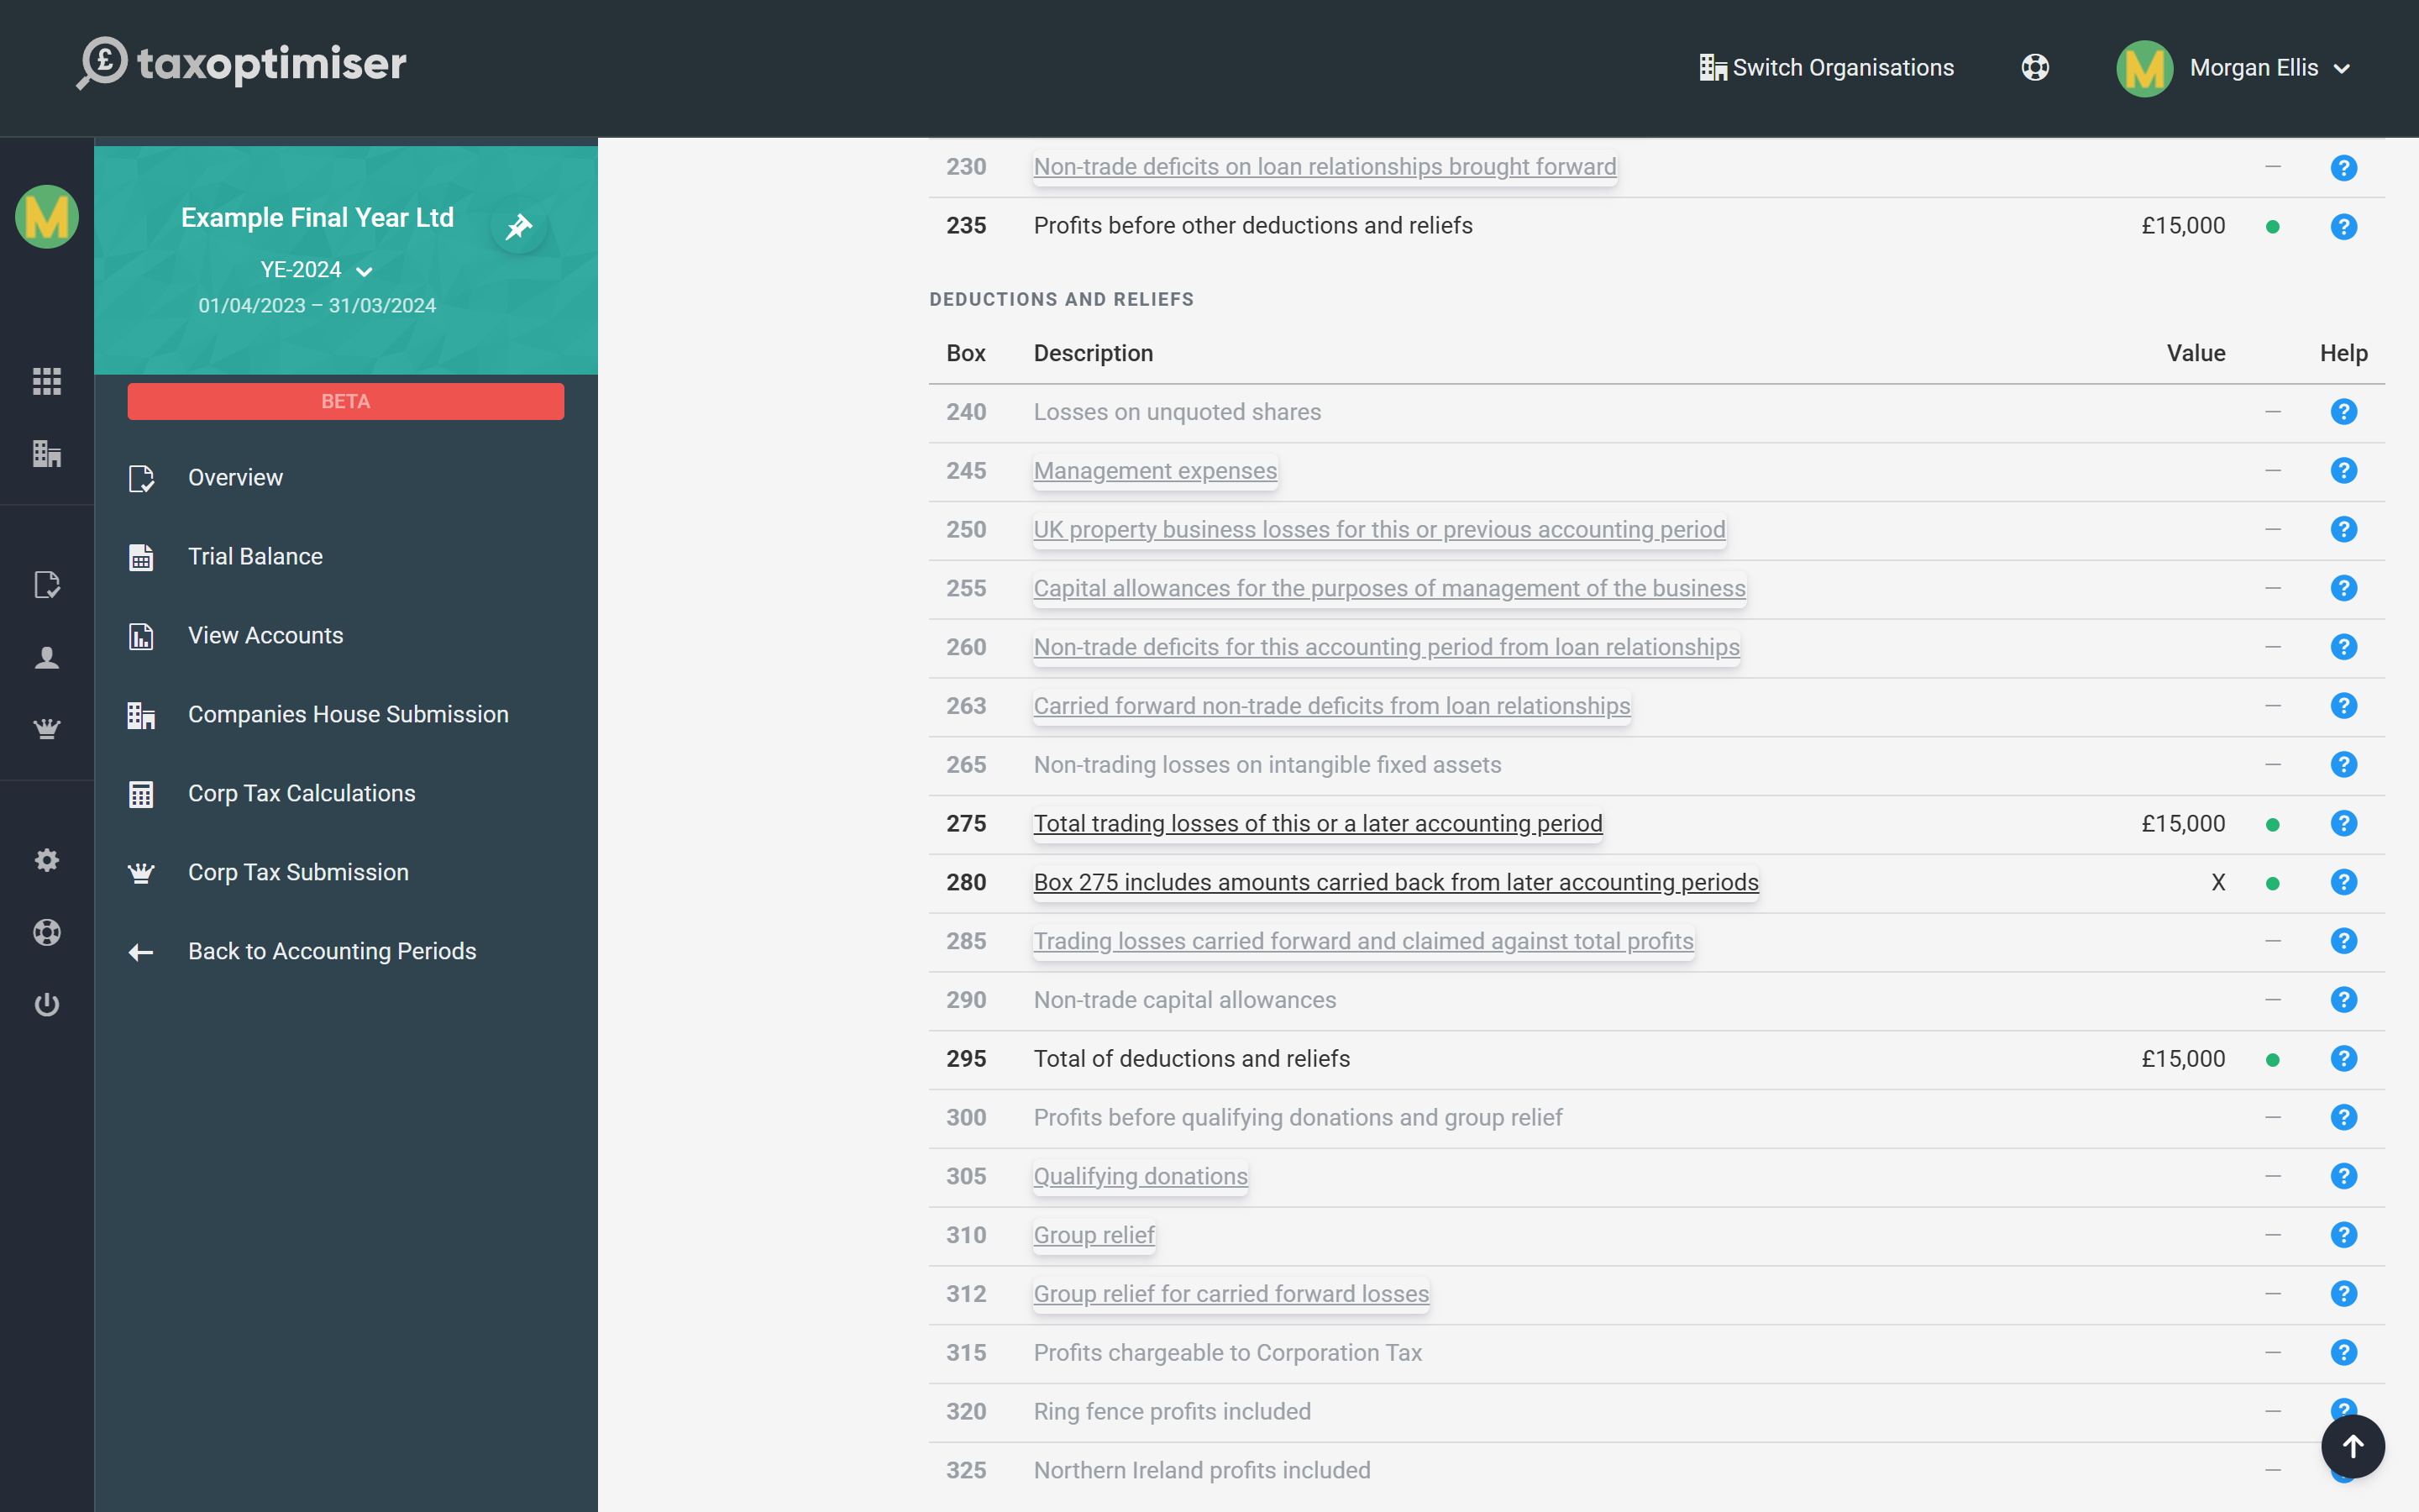This screenshot has width=2419, height=1512.
Task: Open the apps grid icon in left rail
Action: pos(47,380)
